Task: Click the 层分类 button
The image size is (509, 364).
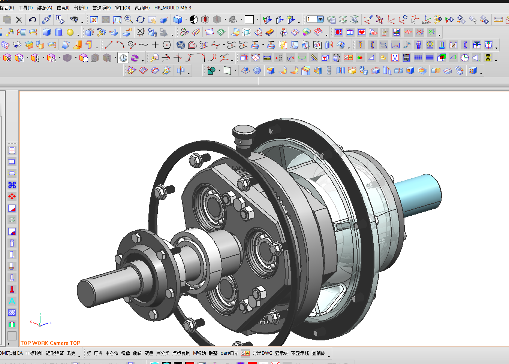Action: coord(163,353)
